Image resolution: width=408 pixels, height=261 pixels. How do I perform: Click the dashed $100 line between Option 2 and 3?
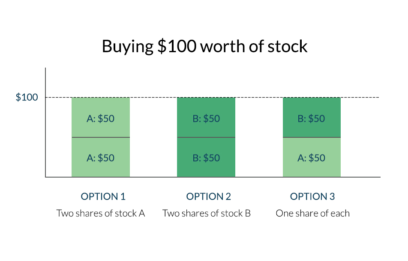259,98
